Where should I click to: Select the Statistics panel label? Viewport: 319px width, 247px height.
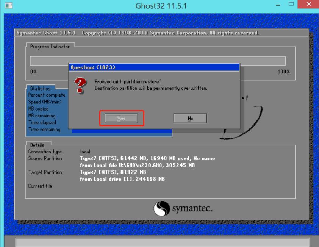pyautogui.click(x=40, y=88)
